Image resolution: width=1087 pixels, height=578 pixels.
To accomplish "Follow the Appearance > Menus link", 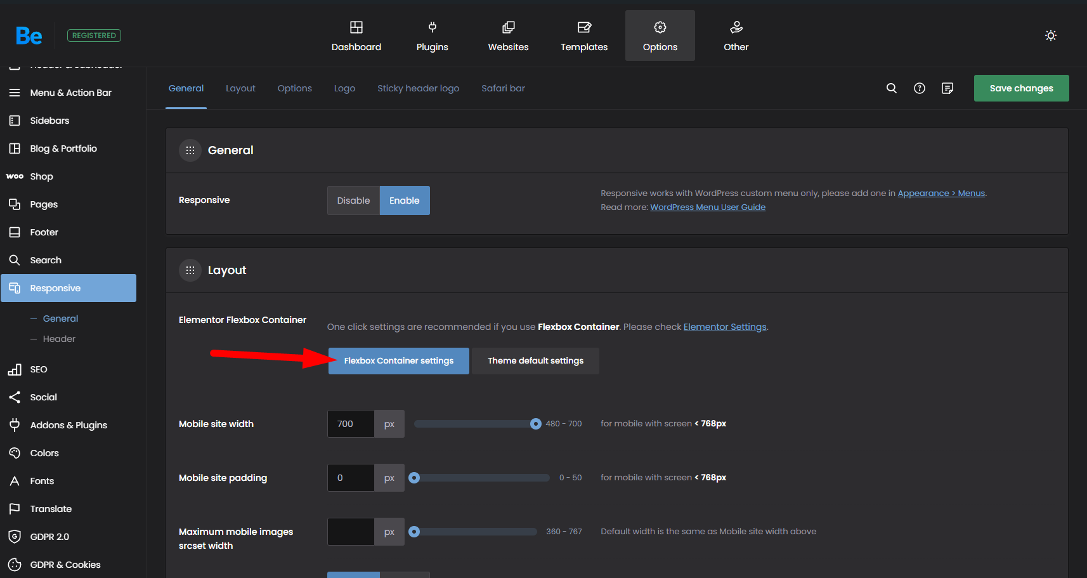I will [x=941, y=193].
